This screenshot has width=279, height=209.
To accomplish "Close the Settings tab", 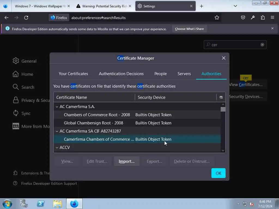I will click(191, 6).
